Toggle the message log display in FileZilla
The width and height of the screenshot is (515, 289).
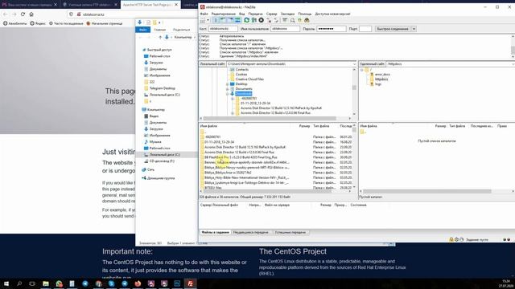(216, 20)
